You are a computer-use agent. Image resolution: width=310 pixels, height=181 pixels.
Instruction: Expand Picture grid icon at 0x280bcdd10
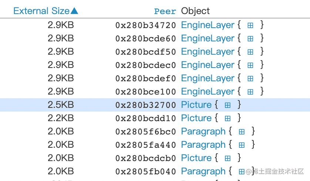coord(228,119)
